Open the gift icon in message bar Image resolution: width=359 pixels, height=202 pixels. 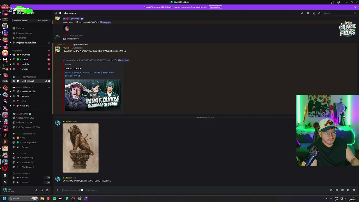pos(331,190)
